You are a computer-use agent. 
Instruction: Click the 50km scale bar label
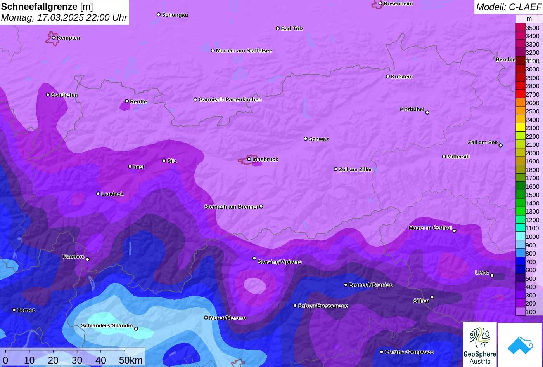click(131, 360)
